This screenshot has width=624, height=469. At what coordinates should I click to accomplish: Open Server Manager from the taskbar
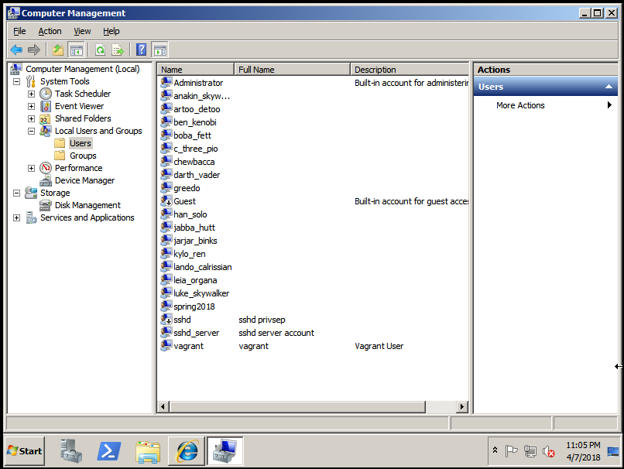[71, 450]
